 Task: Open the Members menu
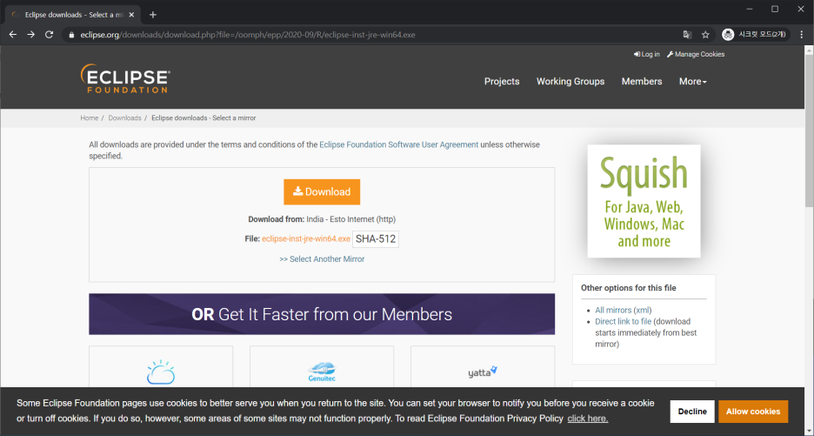(642, 81)
